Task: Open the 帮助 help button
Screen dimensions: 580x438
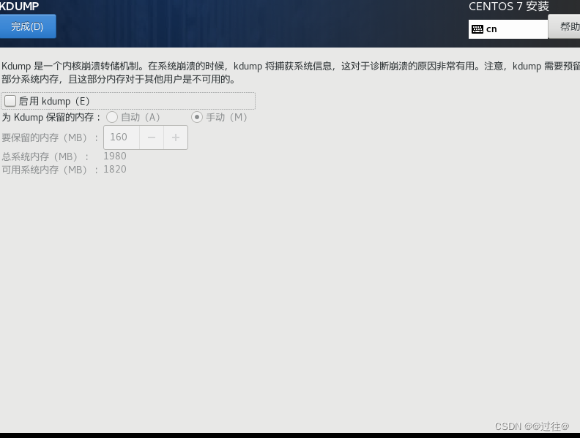Action: [564, 26]
